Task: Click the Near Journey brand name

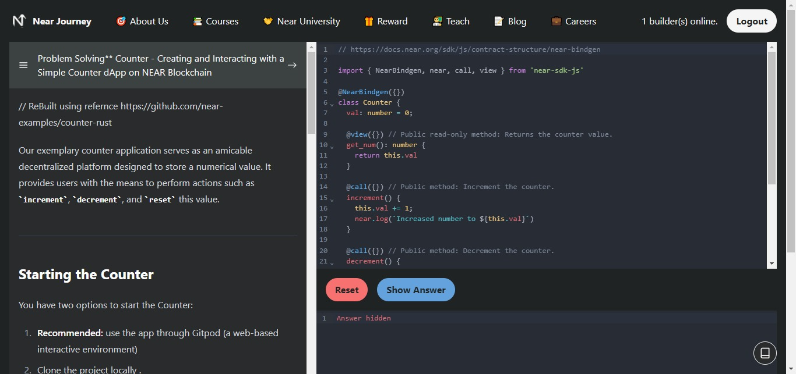Action: [62, 22]
